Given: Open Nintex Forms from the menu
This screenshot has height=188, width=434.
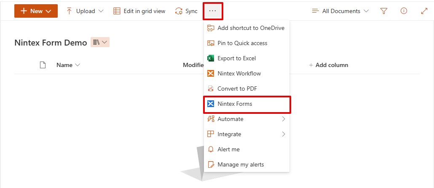Looking at the screenshot, I should [x=246, y=104].
